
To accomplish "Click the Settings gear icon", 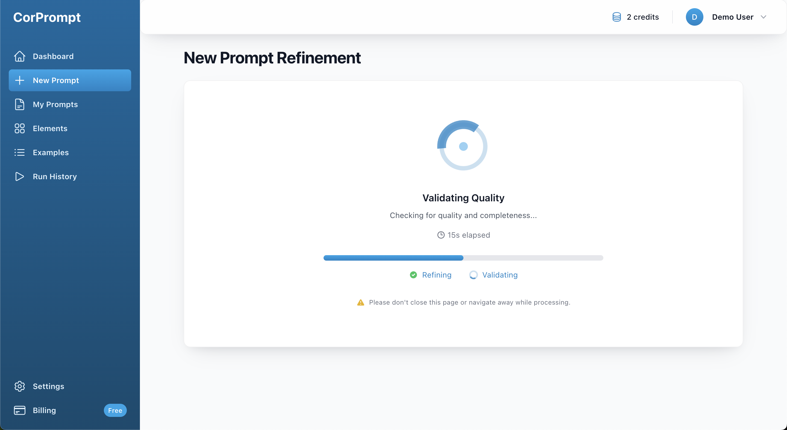I will pyautogui.click(x=20, y=386).
